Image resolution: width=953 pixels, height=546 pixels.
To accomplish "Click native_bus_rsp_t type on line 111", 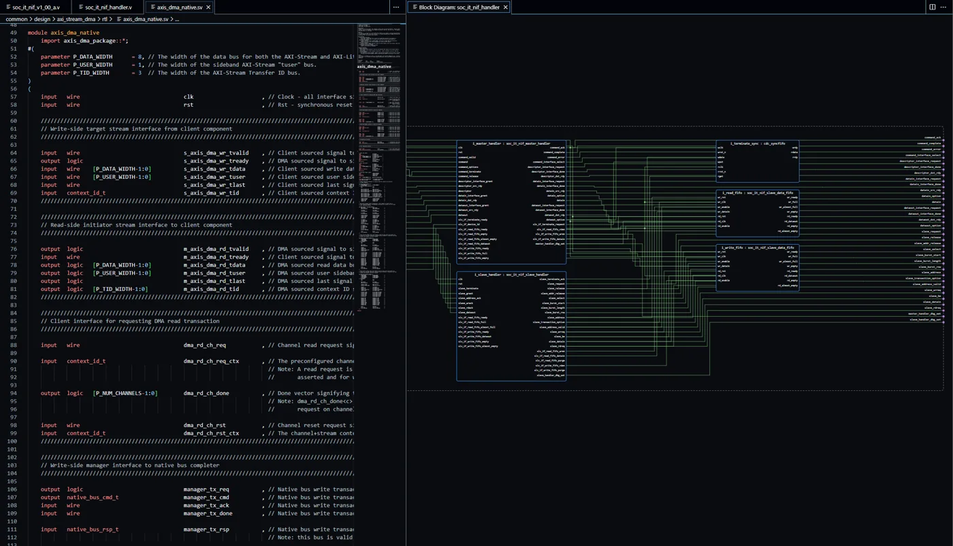I will pos(93,530).
